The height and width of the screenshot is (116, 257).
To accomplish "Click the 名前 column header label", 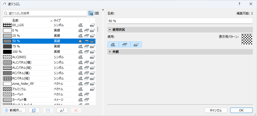I will tap(15, 21).
